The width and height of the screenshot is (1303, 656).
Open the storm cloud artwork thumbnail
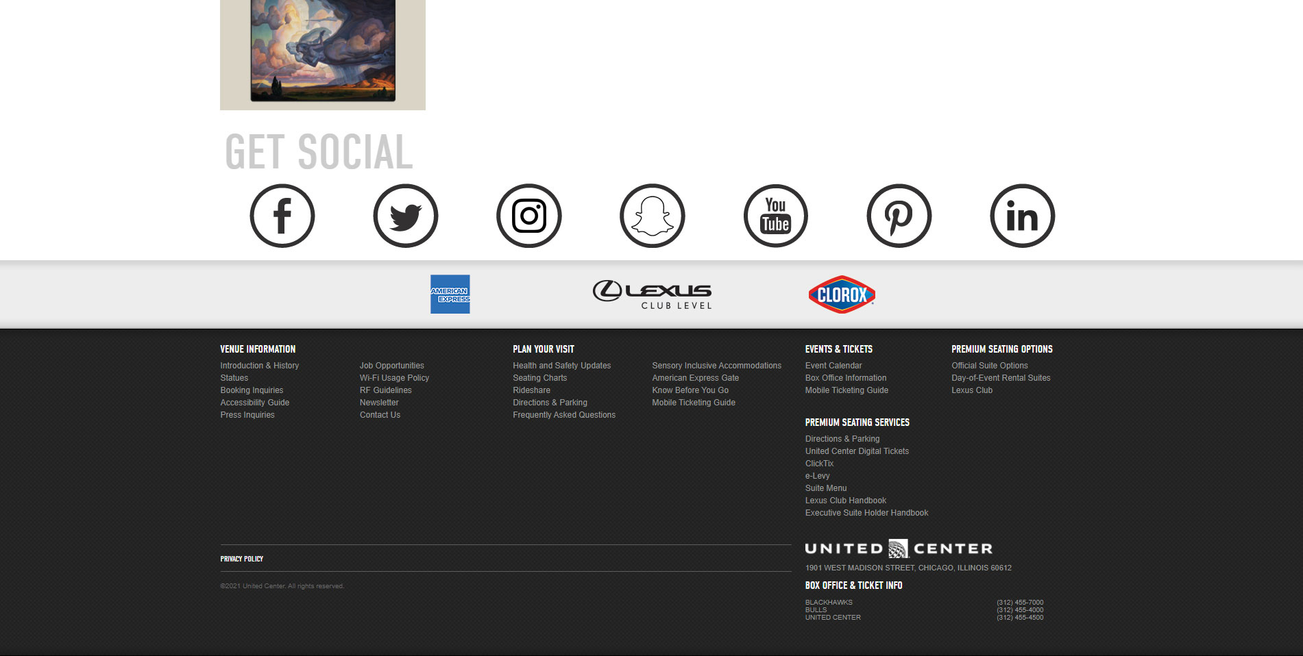323,55
